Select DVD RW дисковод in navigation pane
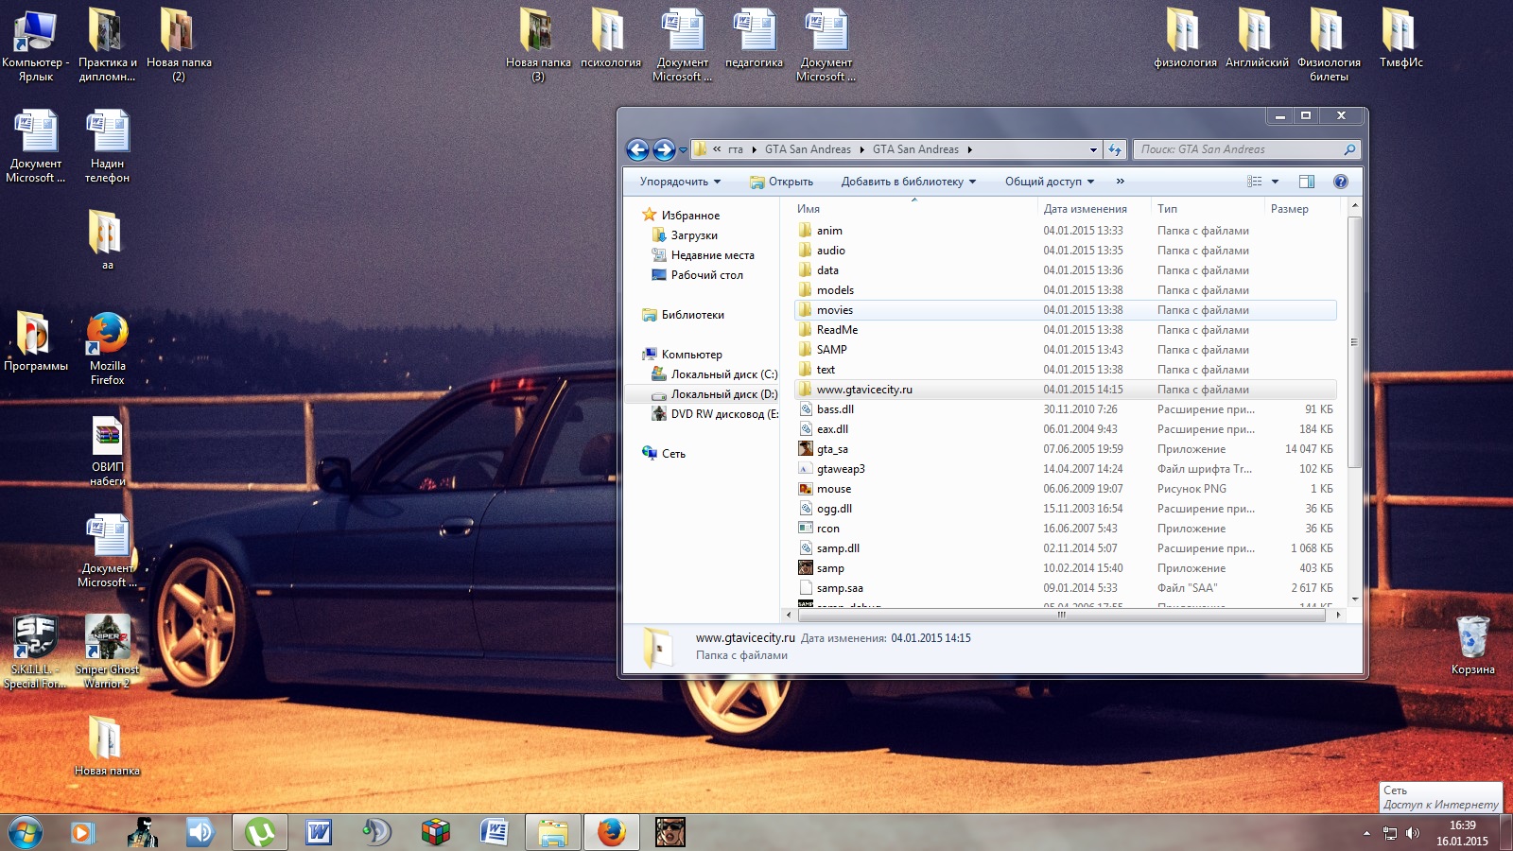This screenshot has height=851, width=1513. (x=724, y=414)
